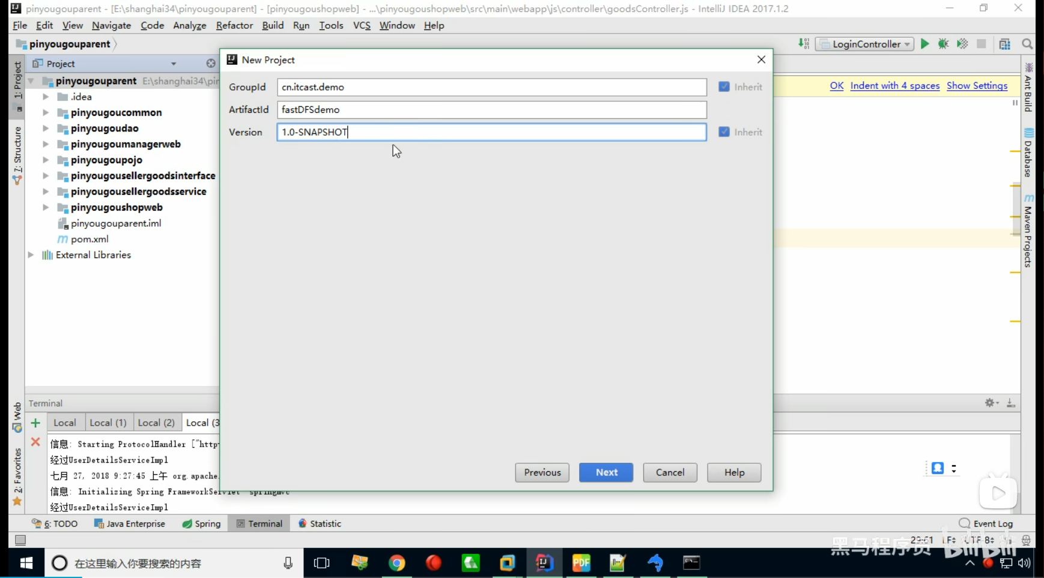
Task: Open the Project view type dropdown
Action: point(174,63)
